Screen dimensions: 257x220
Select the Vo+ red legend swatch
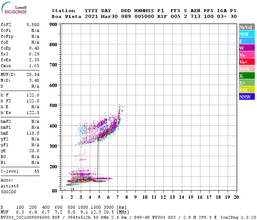tap(247, 62)
